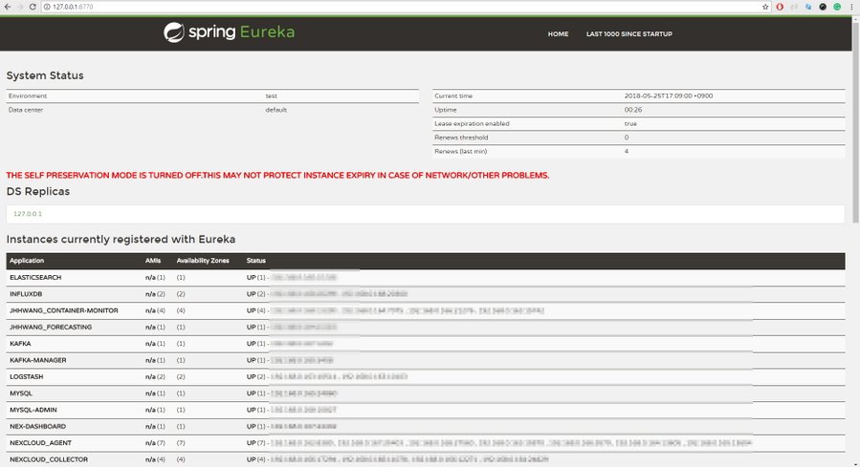The image size is (860, 467).
Task: Open the Chrome three-dot menu
Action: pyautogui.click(x=851, y=7)
